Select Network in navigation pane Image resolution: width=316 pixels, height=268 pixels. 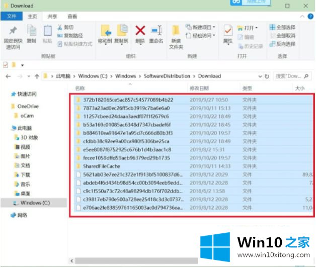coord(19,215)
